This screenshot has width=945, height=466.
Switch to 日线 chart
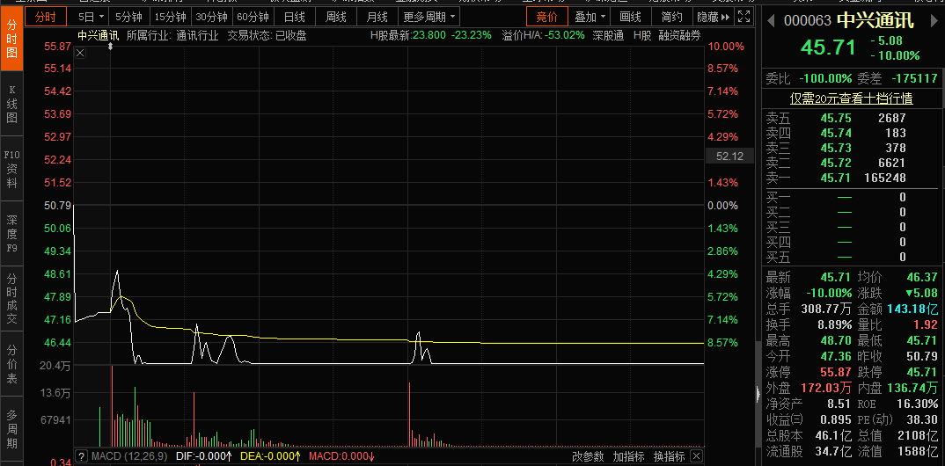pos(294,17)
